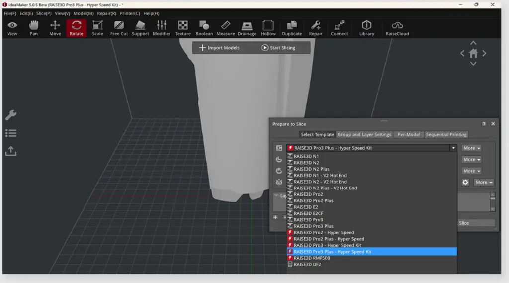
Task: Open the Free Cut tool
Action: (x=119, y=28)
